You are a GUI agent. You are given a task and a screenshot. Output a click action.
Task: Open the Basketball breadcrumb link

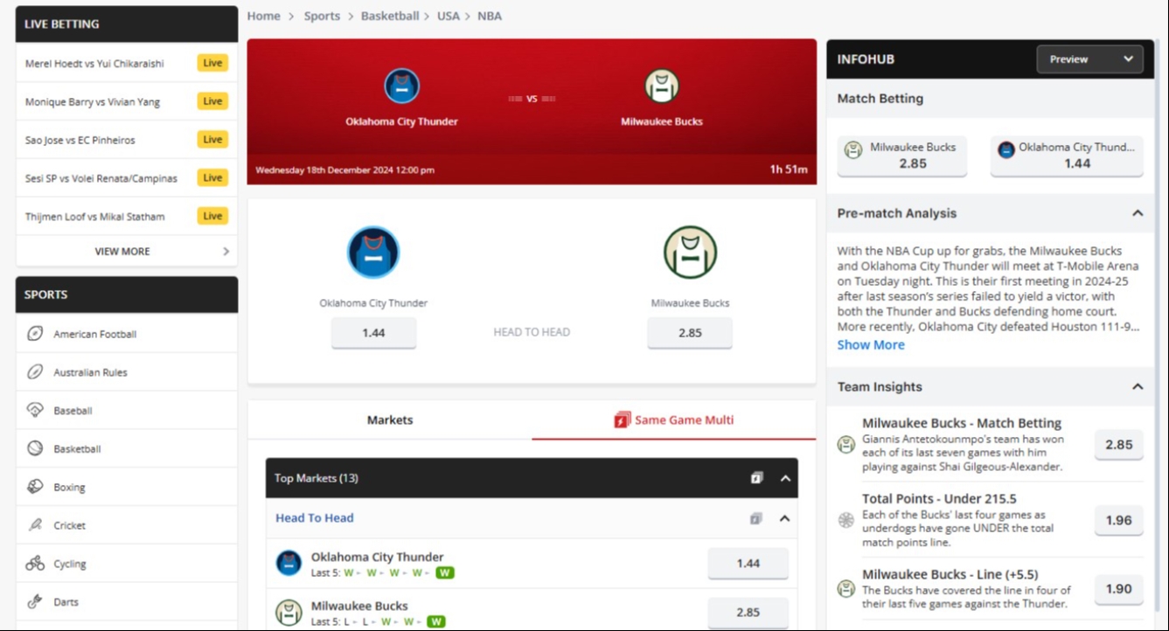tap(390, 16)
